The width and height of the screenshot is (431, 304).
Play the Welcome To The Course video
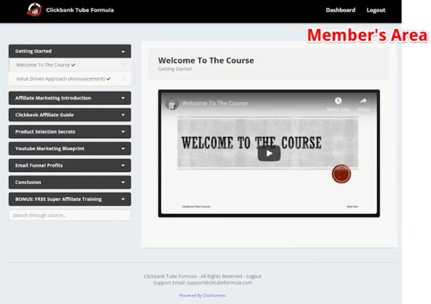coord(269,153)
